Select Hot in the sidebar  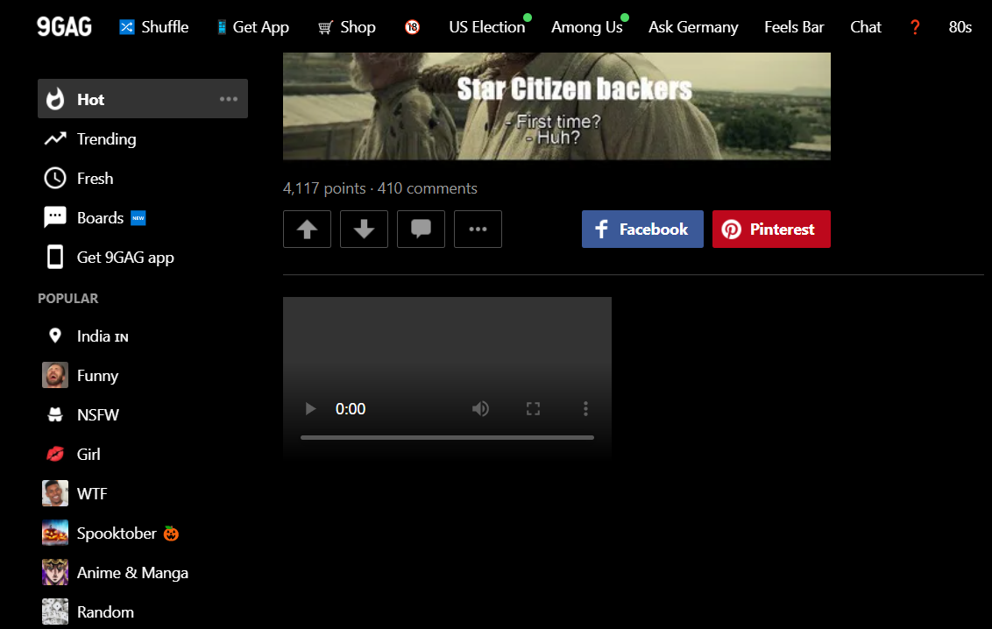(x=142, y=99)
